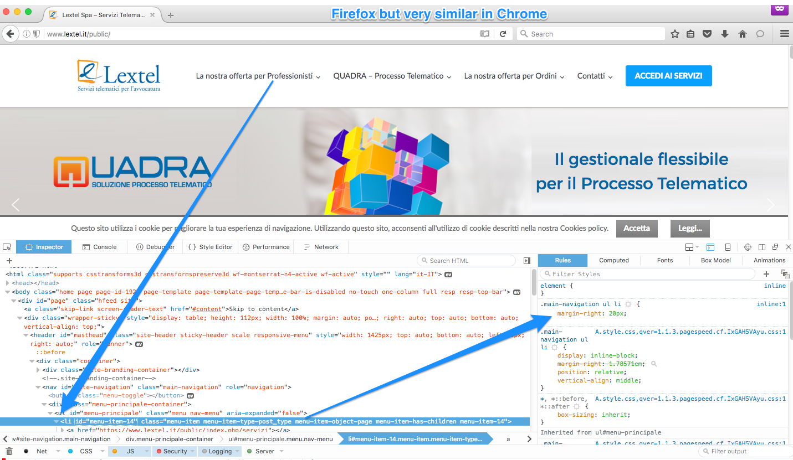Open Net filter dropdown arrow
Viewport: 793px width, 460px height.
click(x=57, y=451)
